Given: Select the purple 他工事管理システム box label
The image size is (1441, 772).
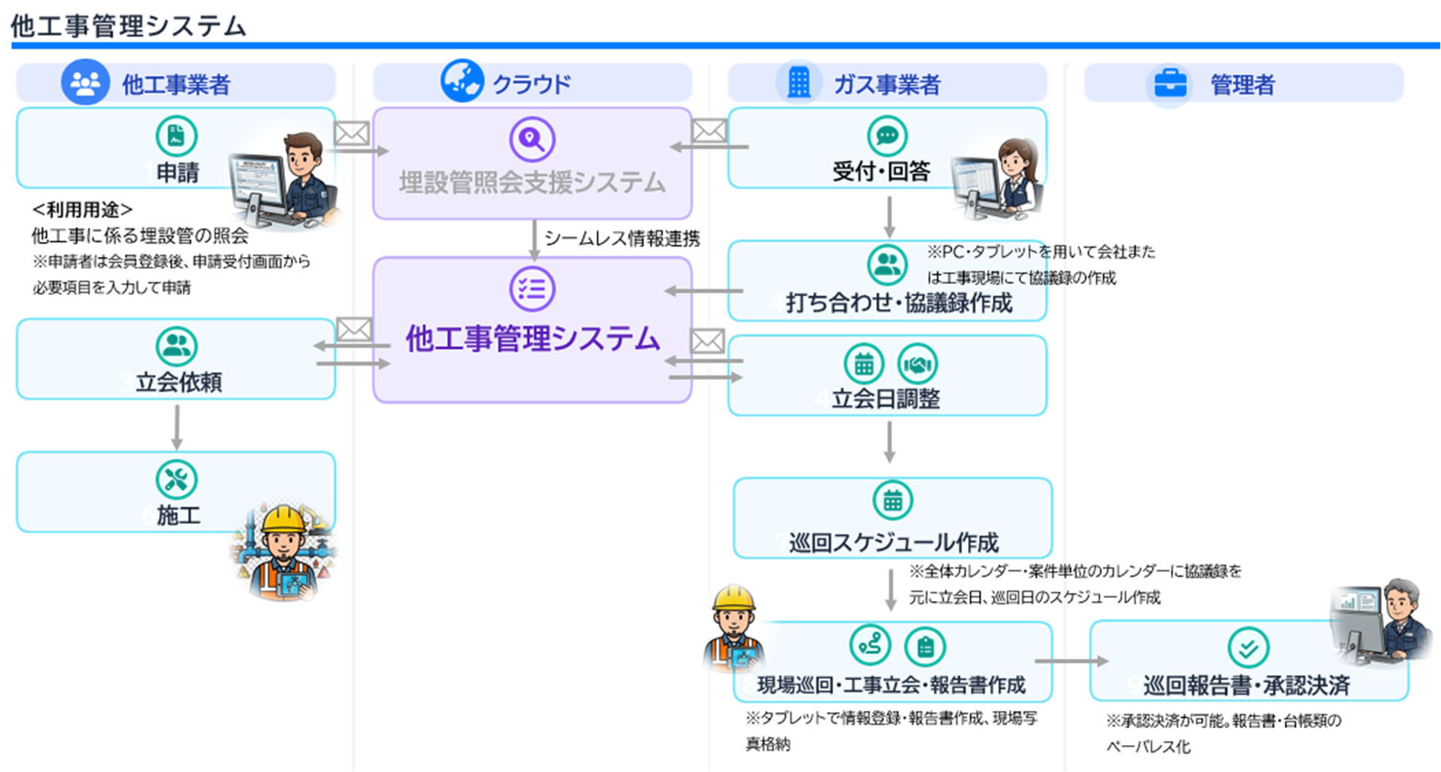Looking at the screenshot, I should point(532,339).
